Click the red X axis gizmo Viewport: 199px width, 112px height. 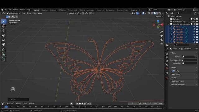162,25
